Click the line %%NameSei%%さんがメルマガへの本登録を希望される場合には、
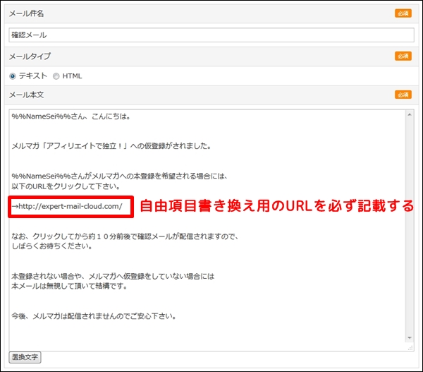Screen dimensions: 423x372 (120, 176)
